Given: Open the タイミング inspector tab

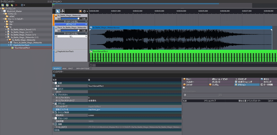Looking at the screenshot, I should coord(269,82).
